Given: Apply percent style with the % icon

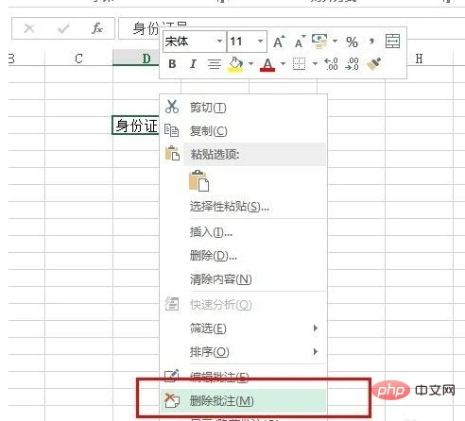Looking at the screenshot, I should pos(352,42).
